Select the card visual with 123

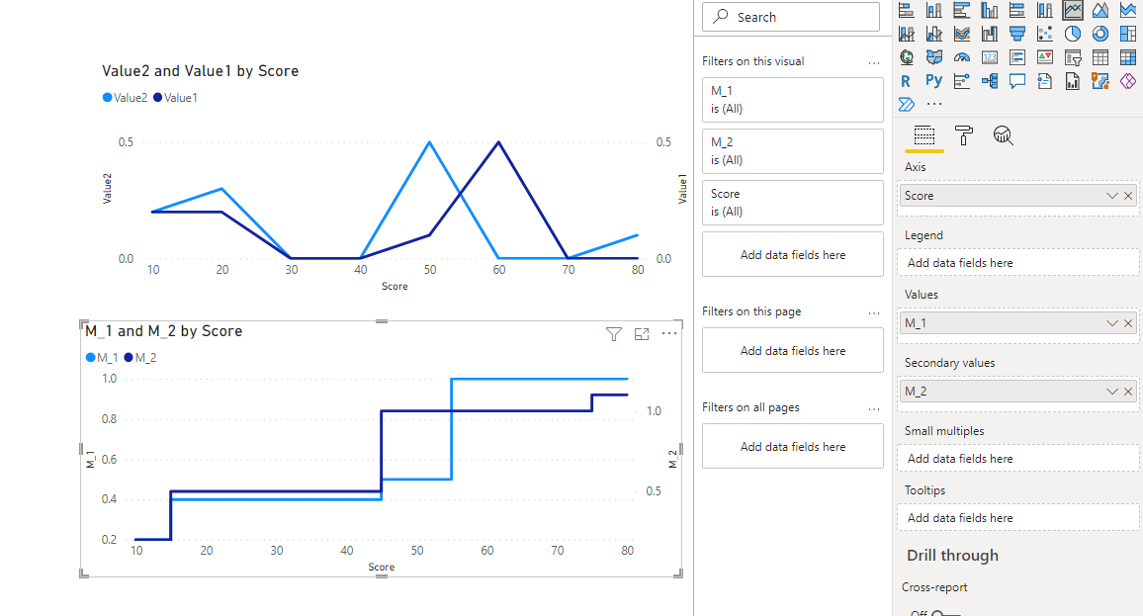(x=989, y=57)
